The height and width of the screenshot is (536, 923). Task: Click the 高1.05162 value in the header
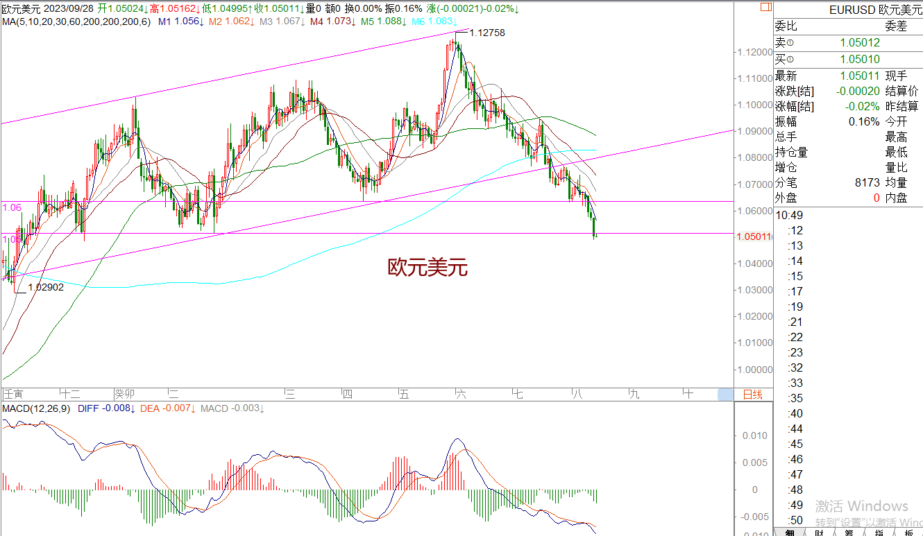(x=175, y=9)
